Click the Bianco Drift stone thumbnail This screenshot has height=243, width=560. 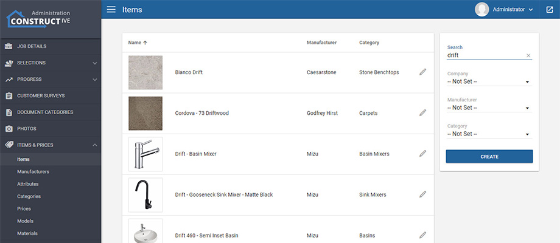tap(145, 72)
